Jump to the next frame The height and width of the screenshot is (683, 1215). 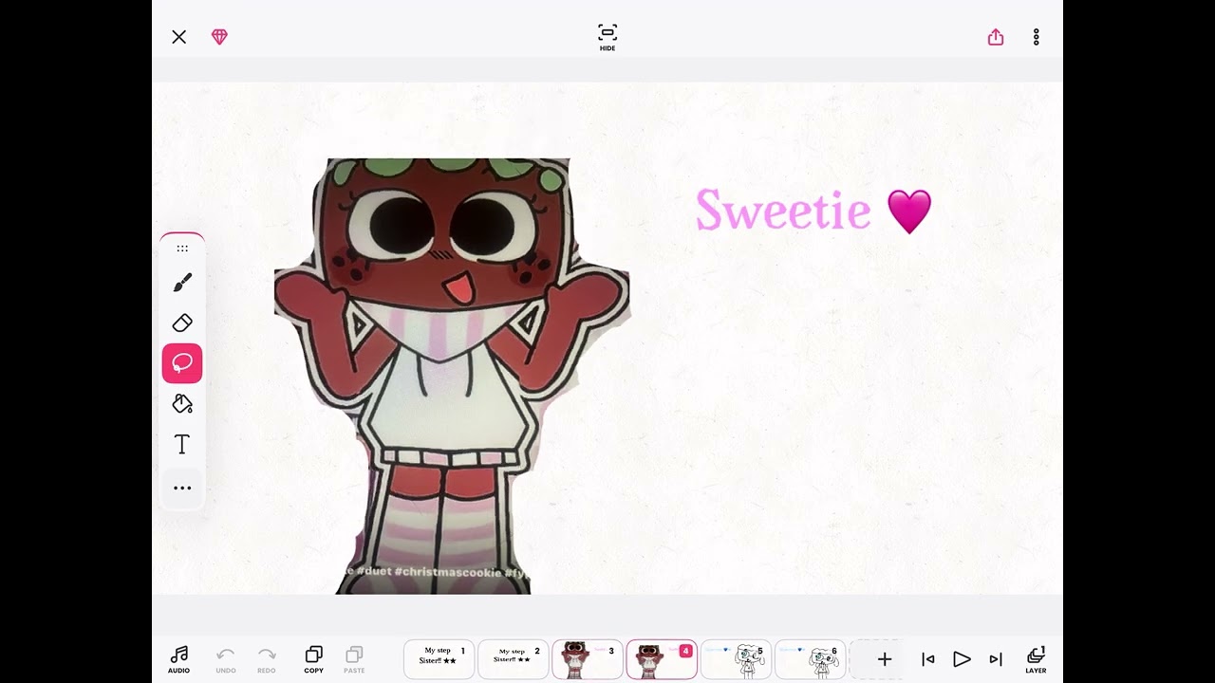coord(996,659)
